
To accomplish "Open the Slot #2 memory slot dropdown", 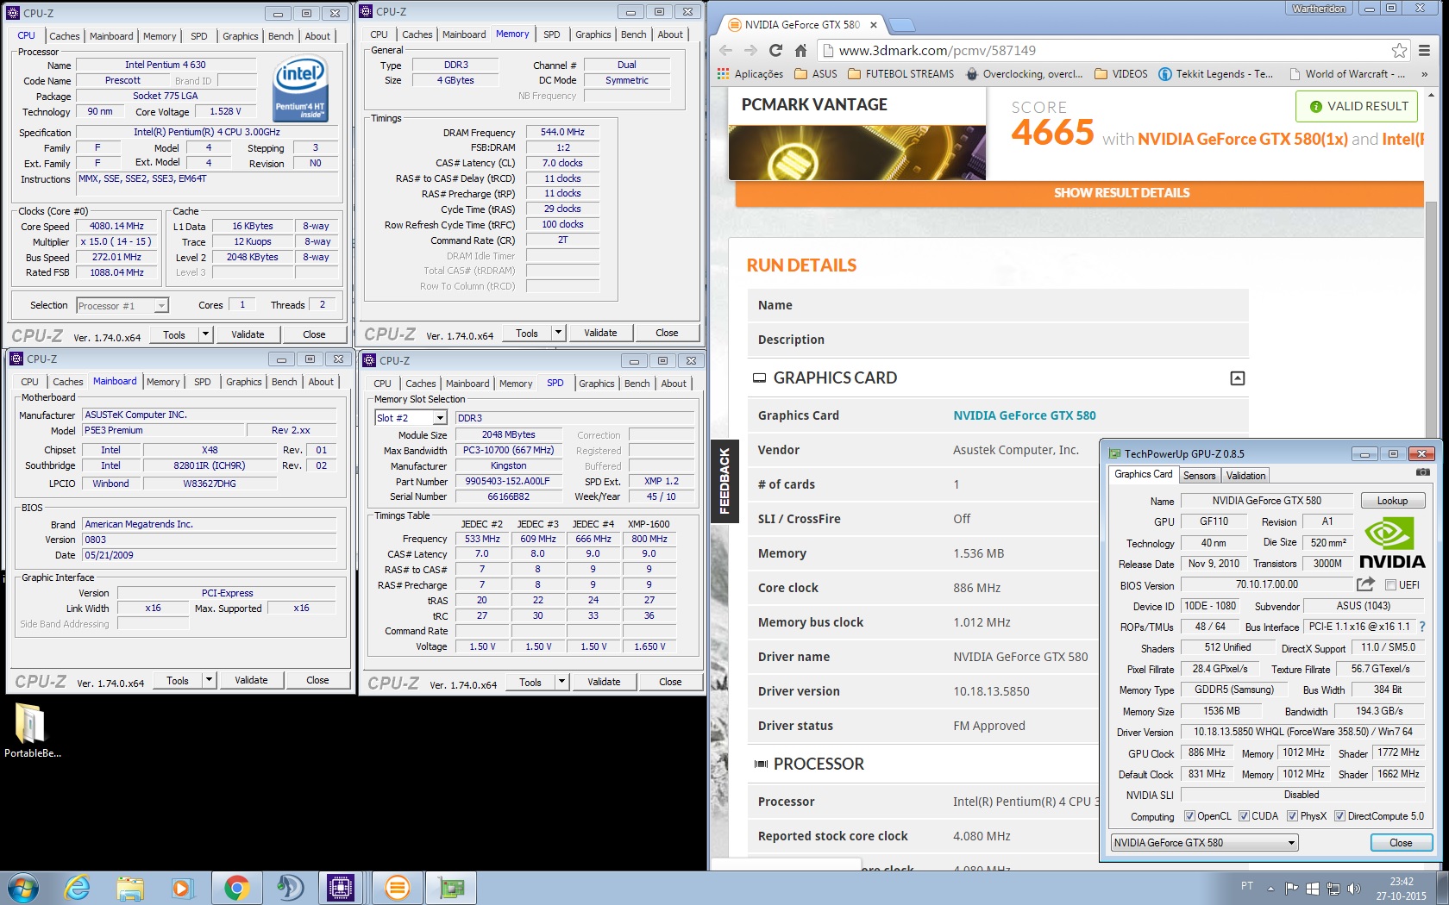I will click(411, 418).
